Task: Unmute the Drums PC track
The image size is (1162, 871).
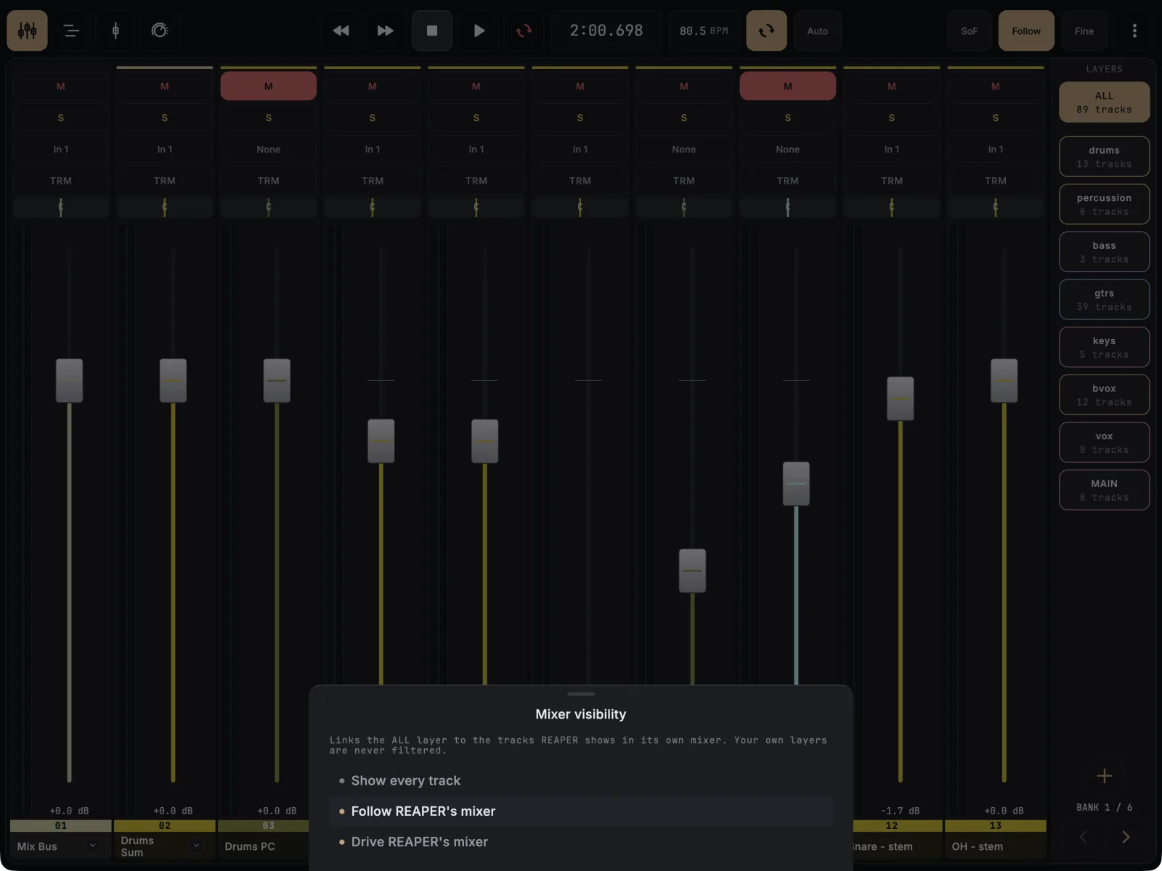Action: 269,86
